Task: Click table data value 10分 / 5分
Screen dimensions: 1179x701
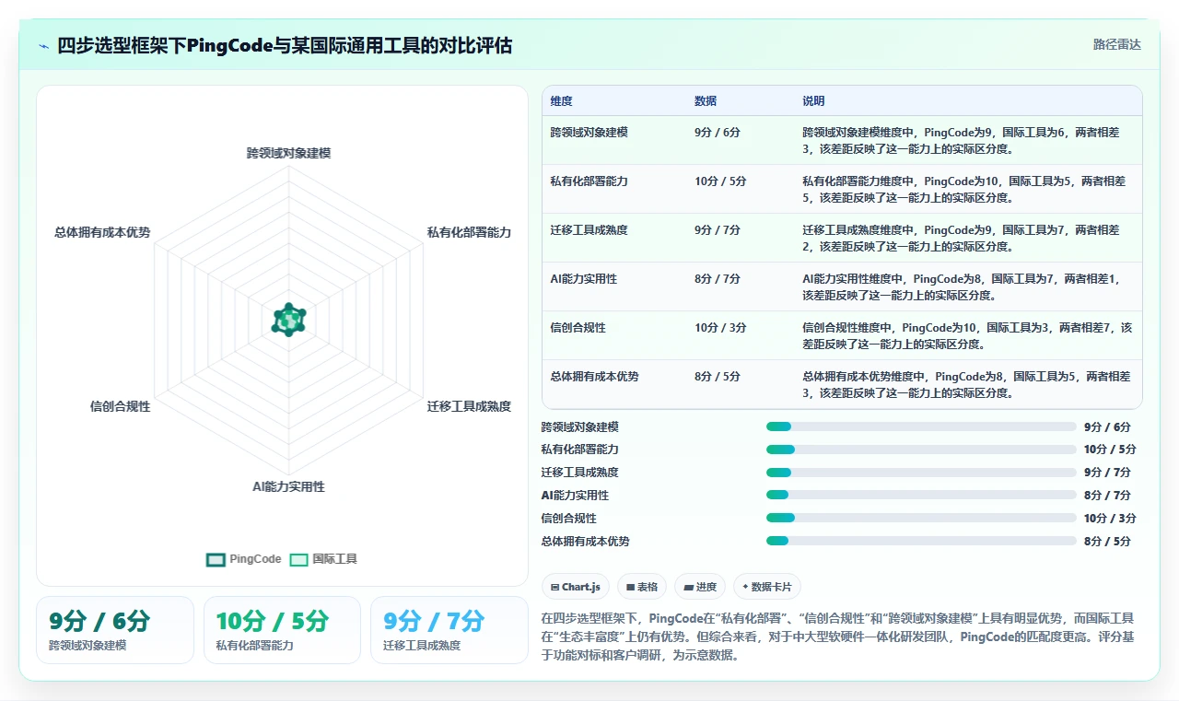Action: click(x=720, y=181)
